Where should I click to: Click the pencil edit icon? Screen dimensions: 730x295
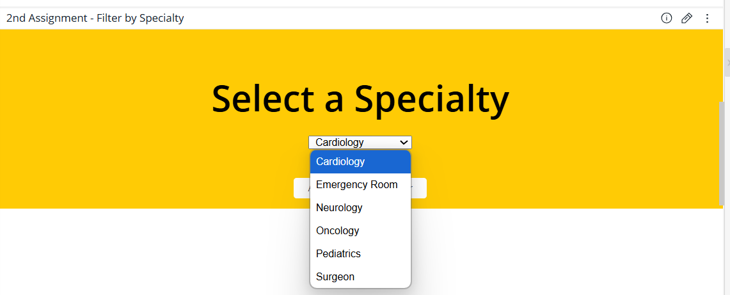686,18
